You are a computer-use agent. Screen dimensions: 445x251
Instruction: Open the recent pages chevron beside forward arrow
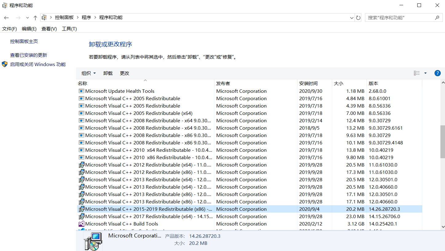27,18
